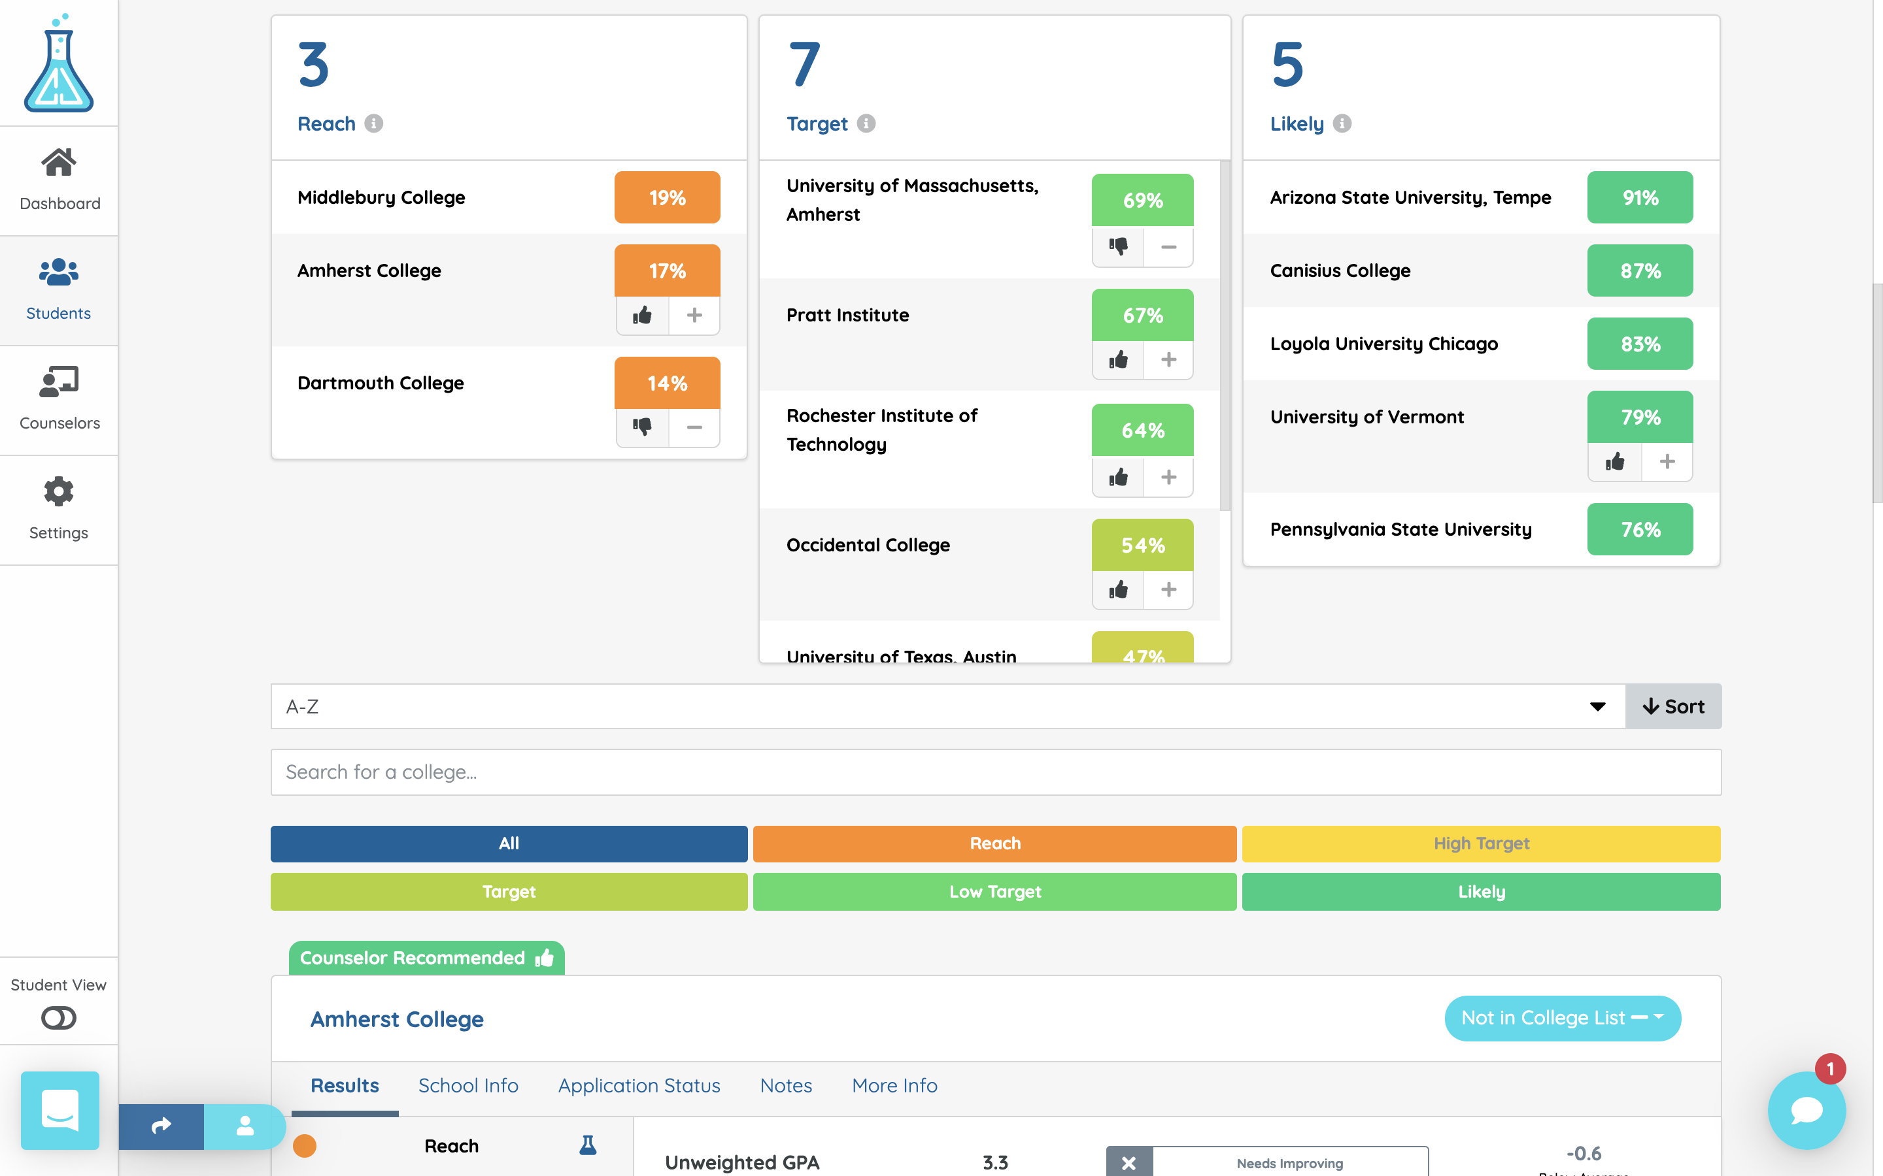Click the Target list scrollbar
Screen dimensions: 1883x1176
pyautogui.click(x=1225, y=335)
